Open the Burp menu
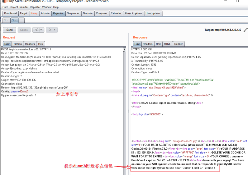 tap(5, 7)
